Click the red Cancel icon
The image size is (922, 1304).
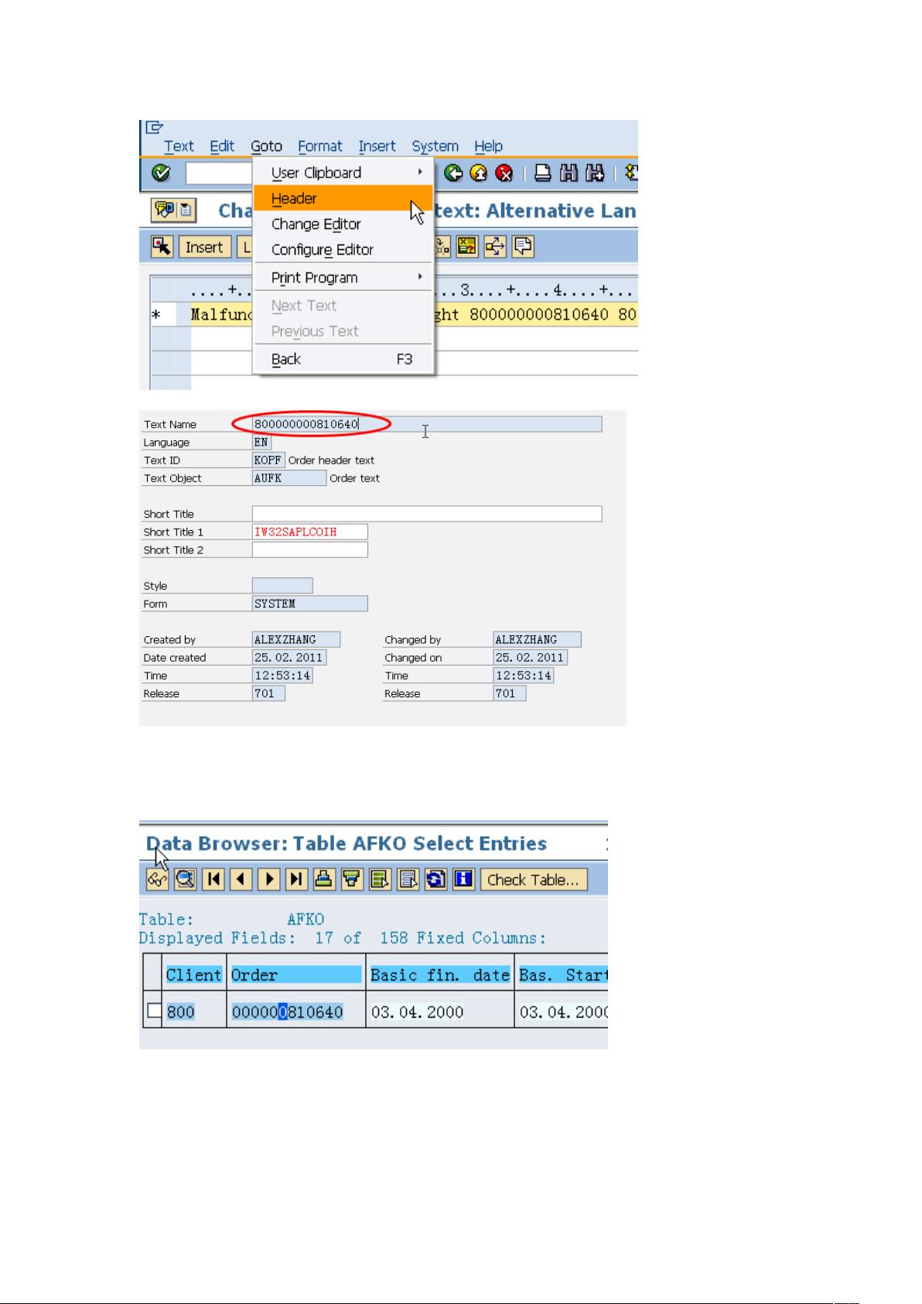(504, 173)
